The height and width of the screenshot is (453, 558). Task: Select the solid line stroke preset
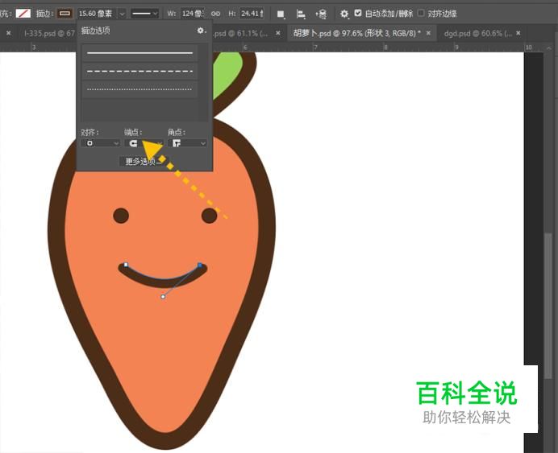[x=140, y=52]
